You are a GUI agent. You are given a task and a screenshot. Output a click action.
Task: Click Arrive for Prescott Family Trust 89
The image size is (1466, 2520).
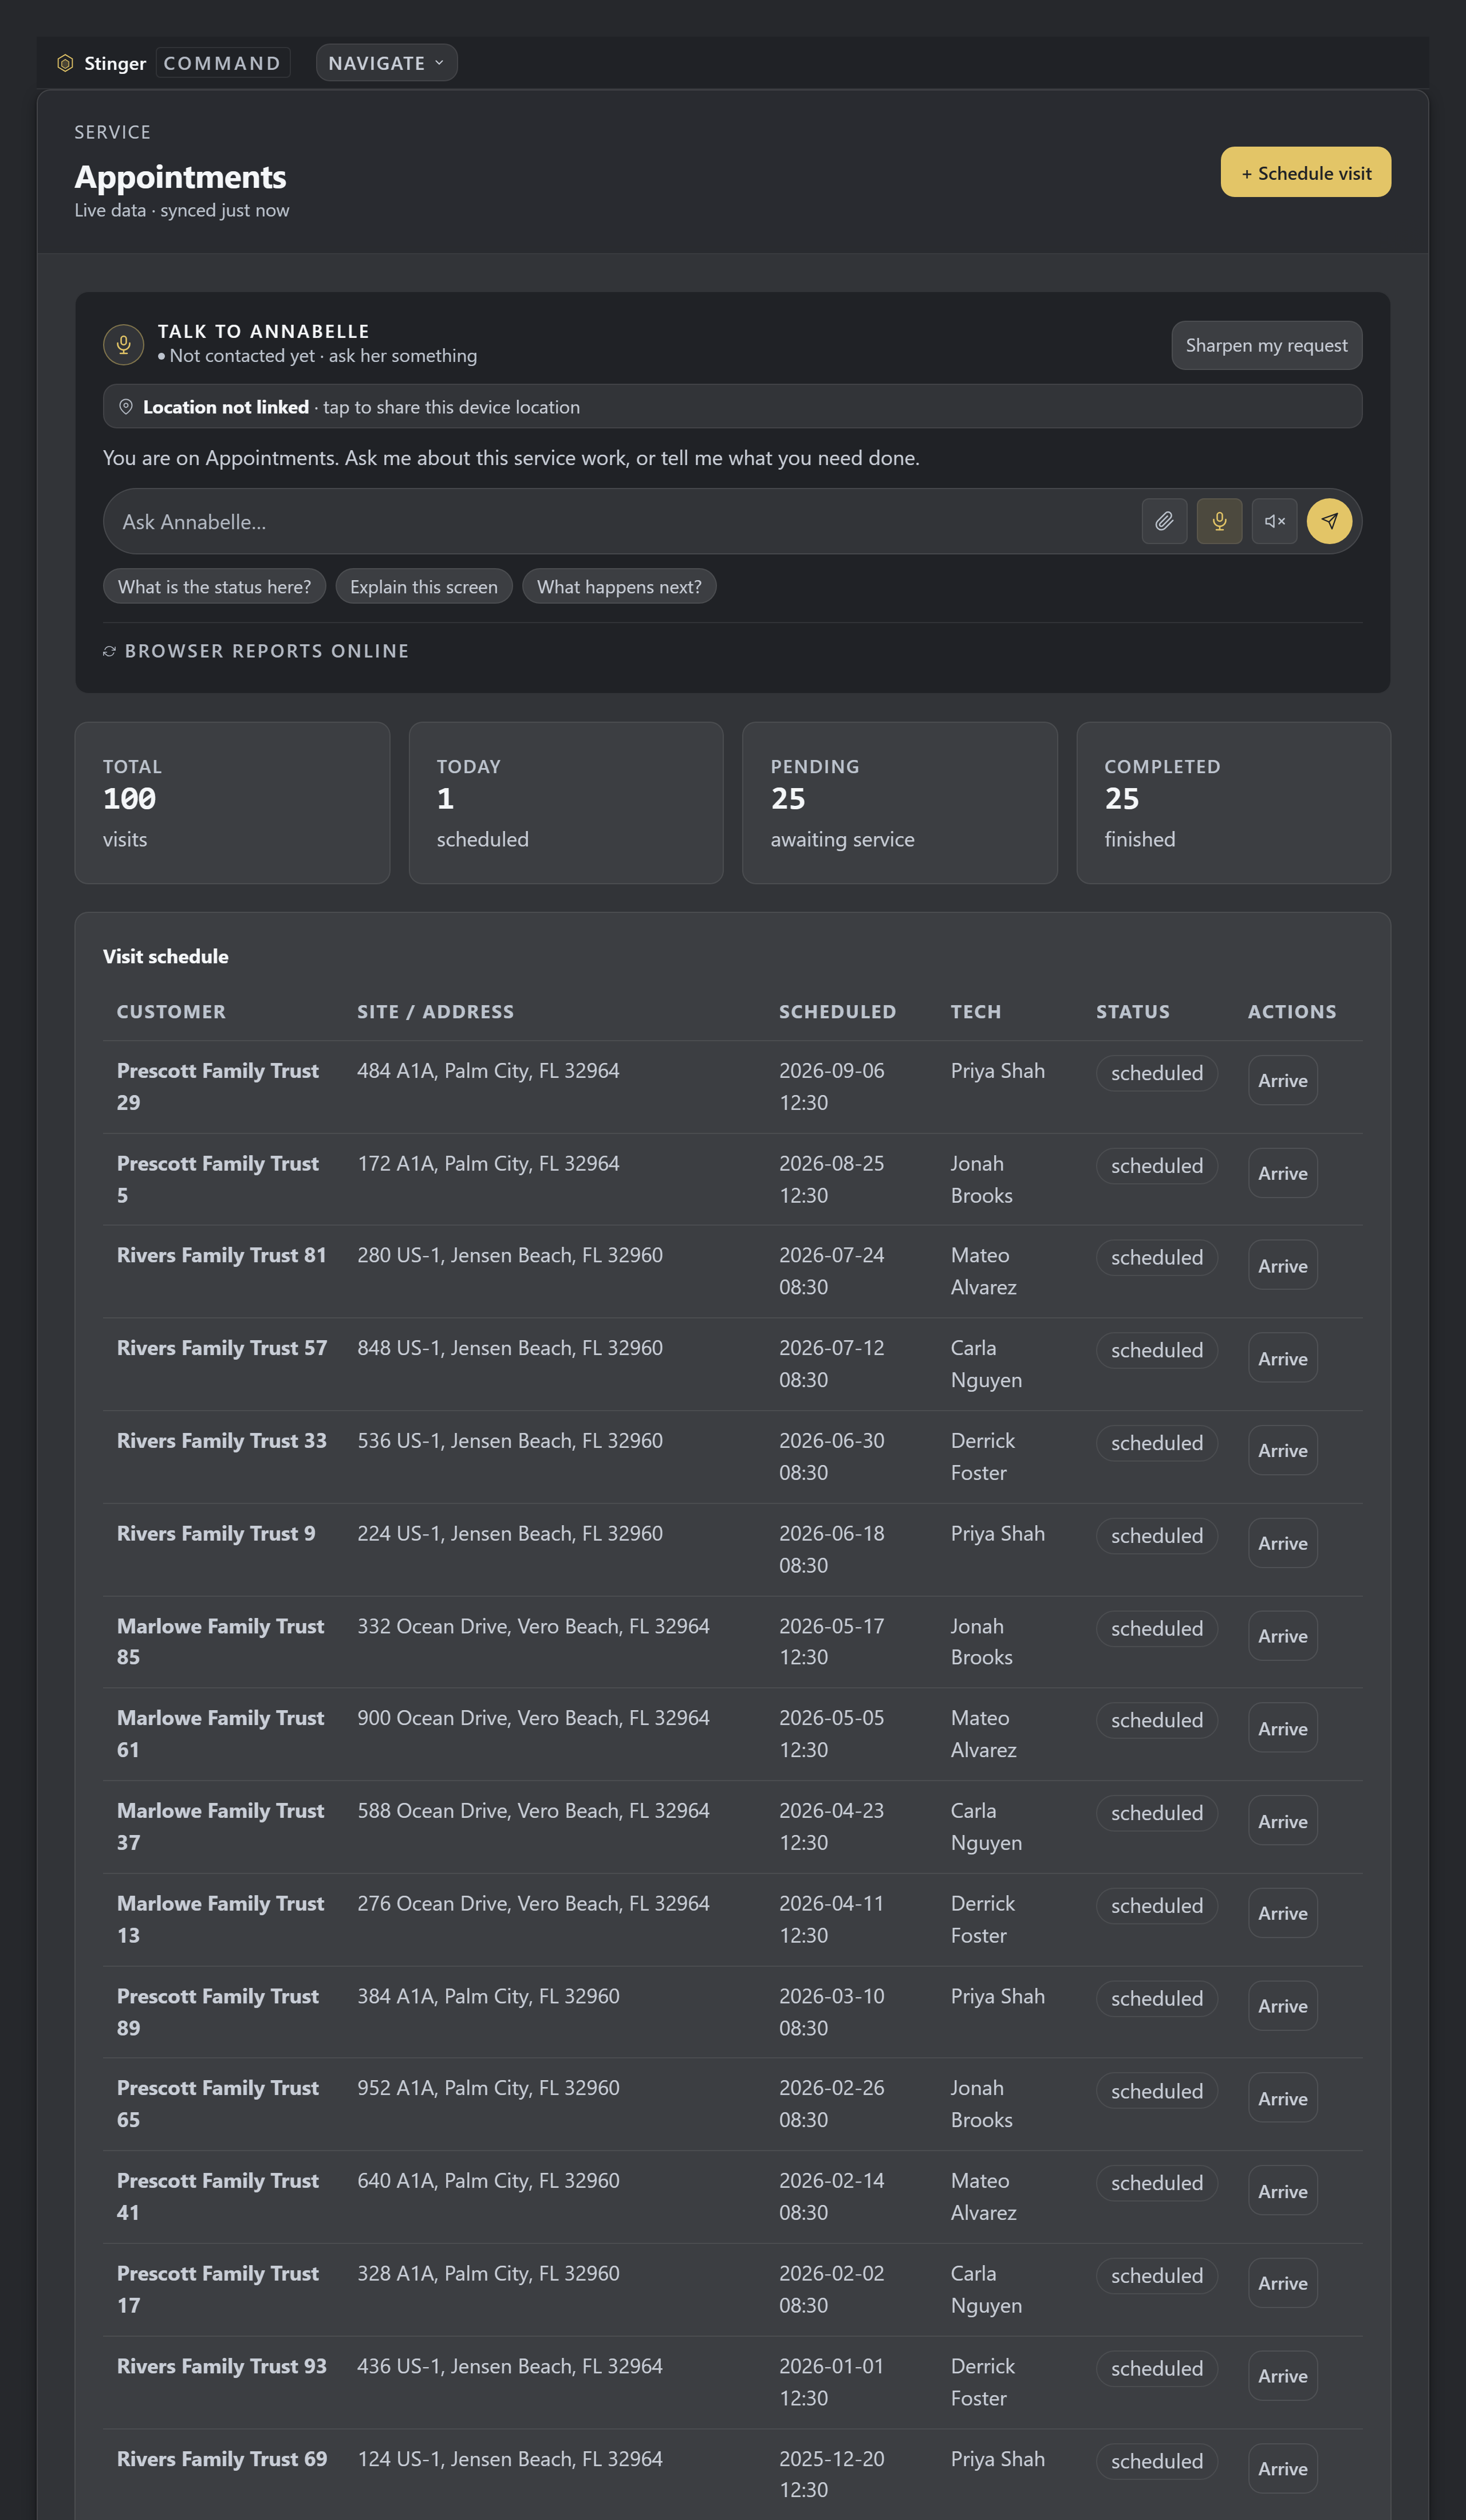click(1283, 2006)
